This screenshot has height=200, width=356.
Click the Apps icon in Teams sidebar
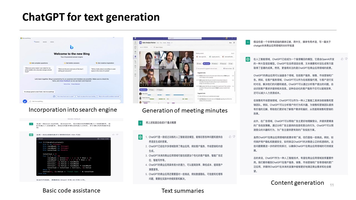pos(135,75)
